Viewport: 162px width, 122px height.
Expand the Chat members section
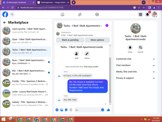click(x=135, y=65)
